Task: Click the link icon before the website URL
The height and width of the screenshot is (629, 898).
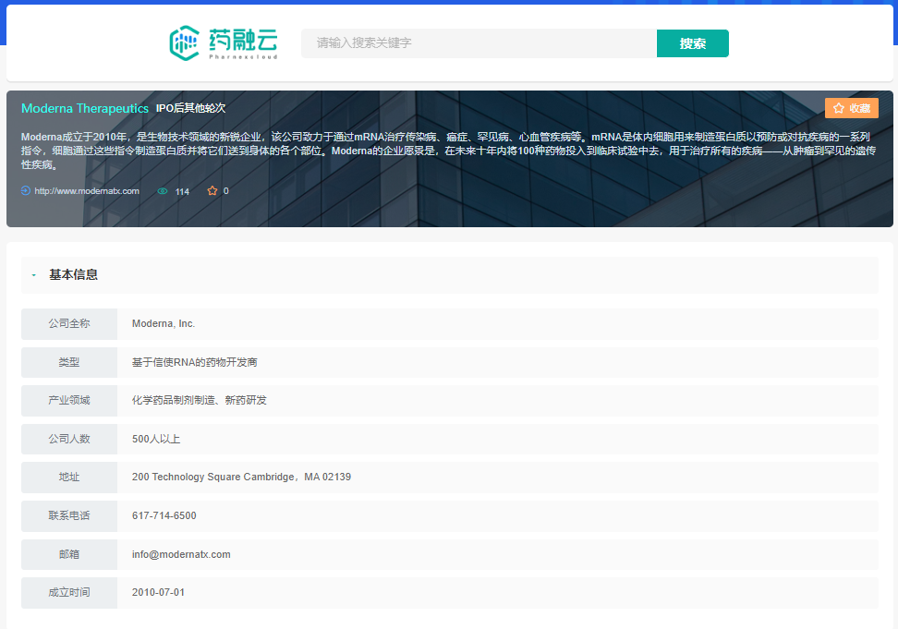Action: pos(26,191)
